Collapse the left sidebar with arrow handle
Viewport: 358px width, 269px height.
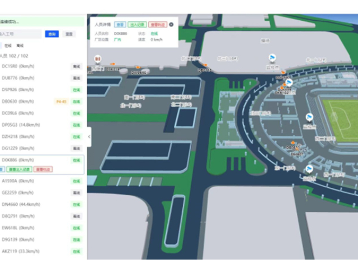[x=89, y=136]
